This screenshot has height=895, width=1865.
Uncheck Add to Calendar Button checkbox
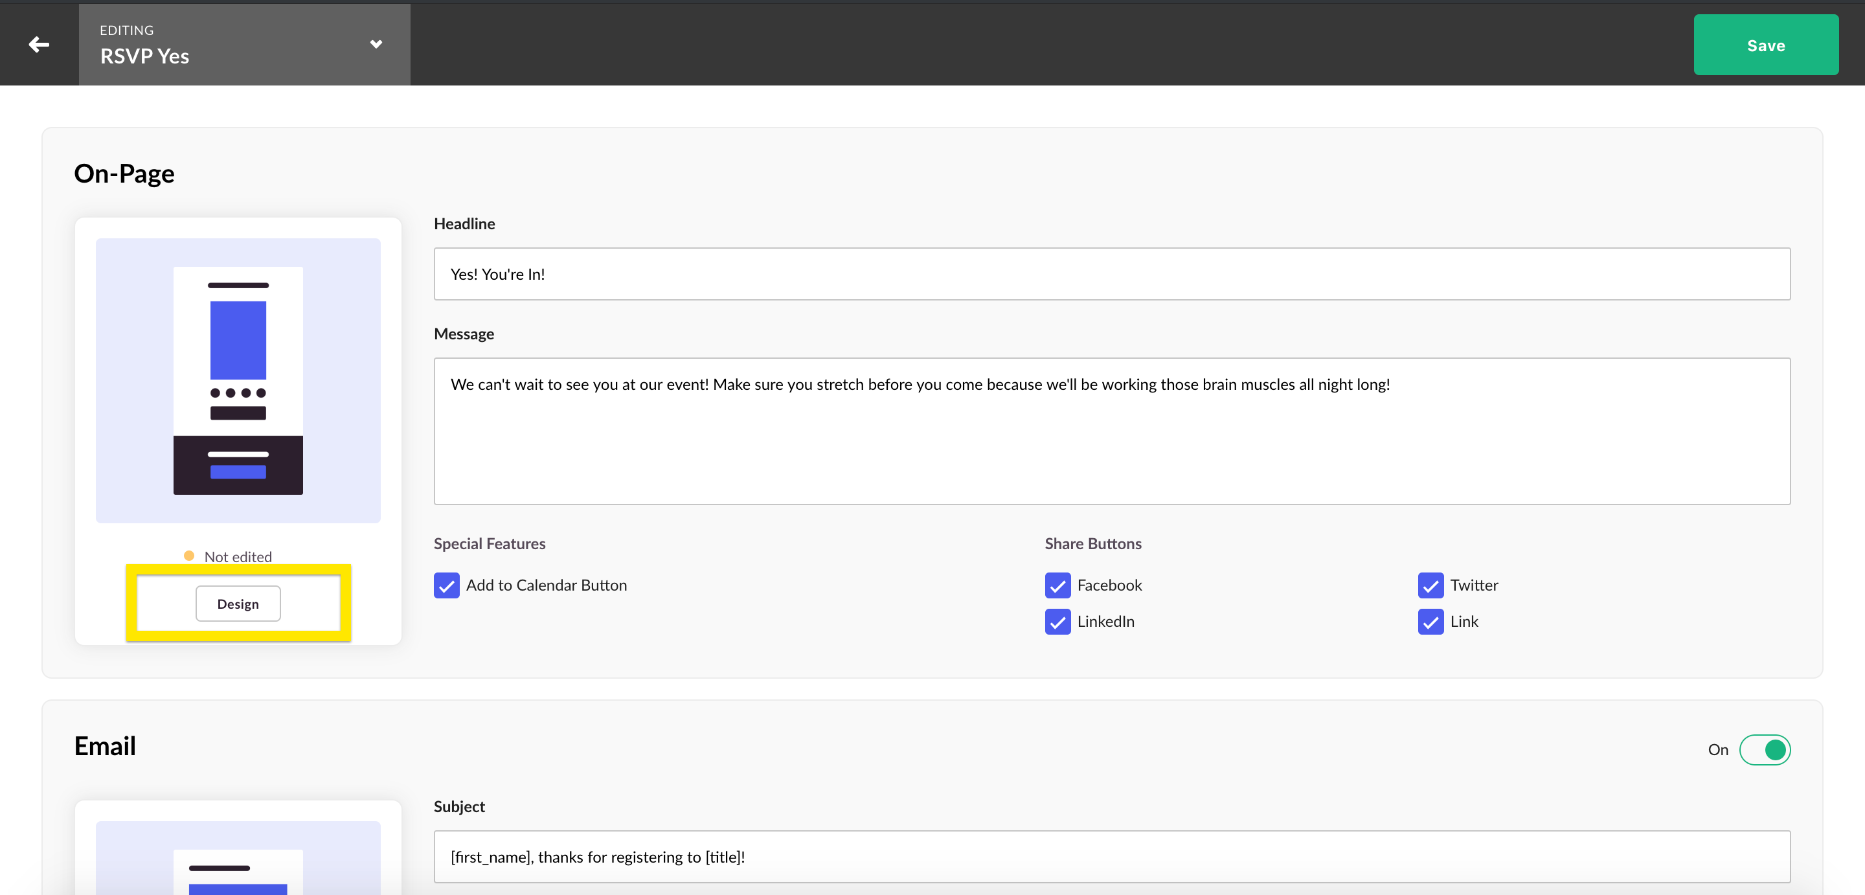click(x=447, y=585)
